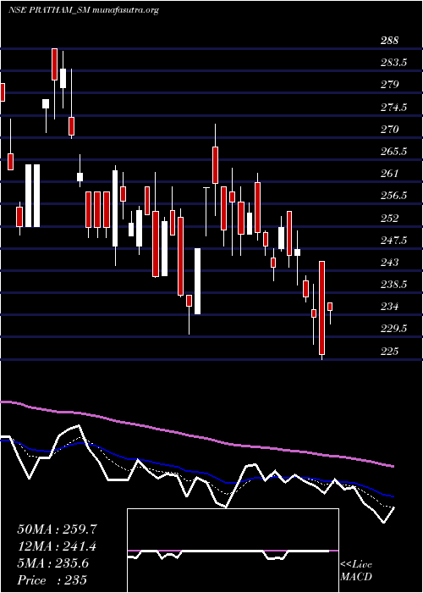Image resolution: width=423 pixels, height=593 pixels.
Task: Select the 288 price axis label
Action: [389, 41]
